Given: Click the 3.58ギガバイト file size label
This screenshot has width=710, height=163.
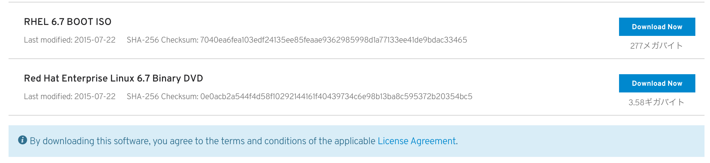Looking at the screenshot, I should coord(657,102).
